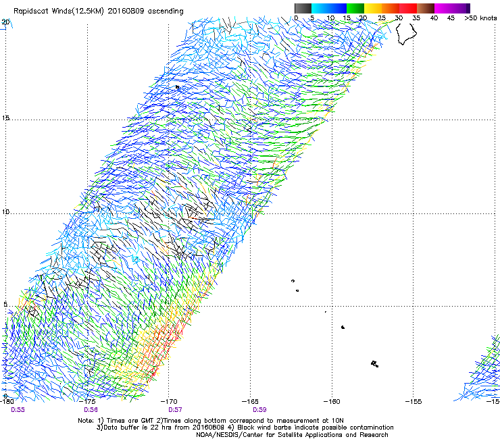Click the gray 0-5 knots legend swatch
This screenshot has height=439, width=500.
click(303, 8)
